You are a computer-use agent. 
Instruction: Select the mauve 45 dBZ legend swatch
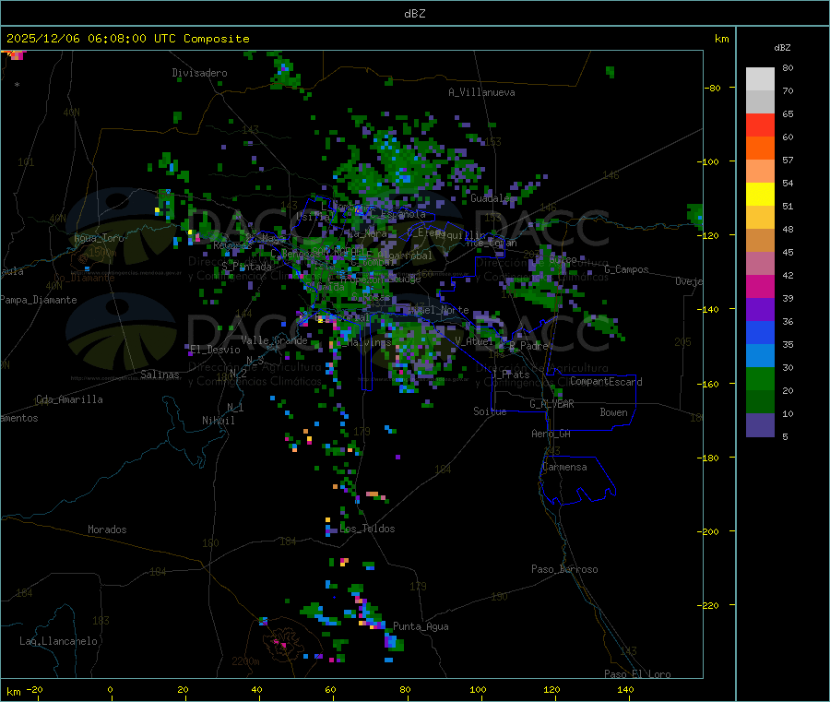click(x=760, y=263)
